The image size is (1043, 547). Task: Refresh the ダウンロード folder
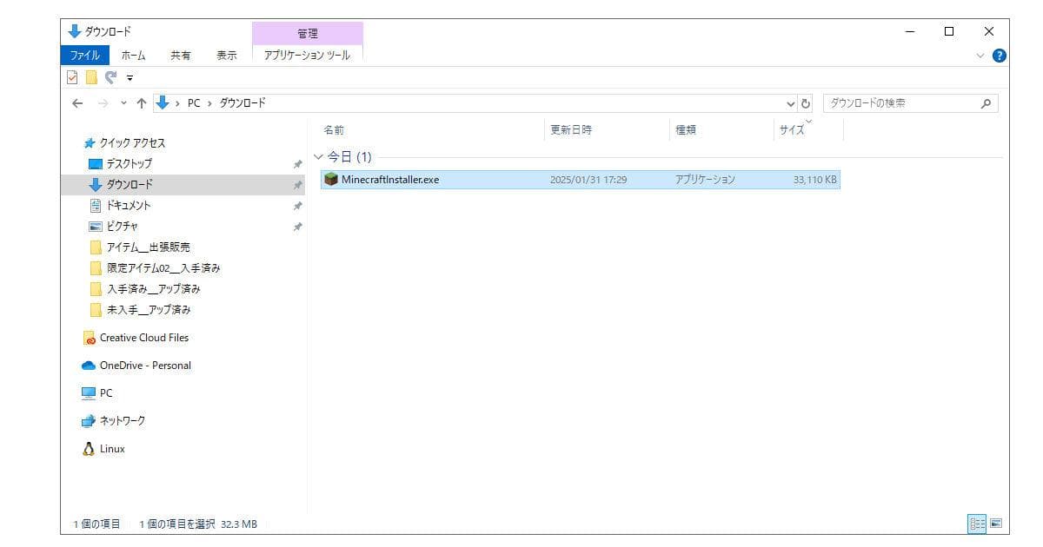click(x=806, y=102)
